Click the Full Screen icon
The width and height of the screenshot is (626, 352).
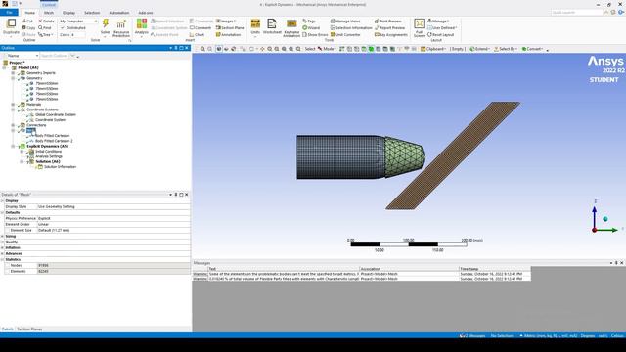(419, 23)
